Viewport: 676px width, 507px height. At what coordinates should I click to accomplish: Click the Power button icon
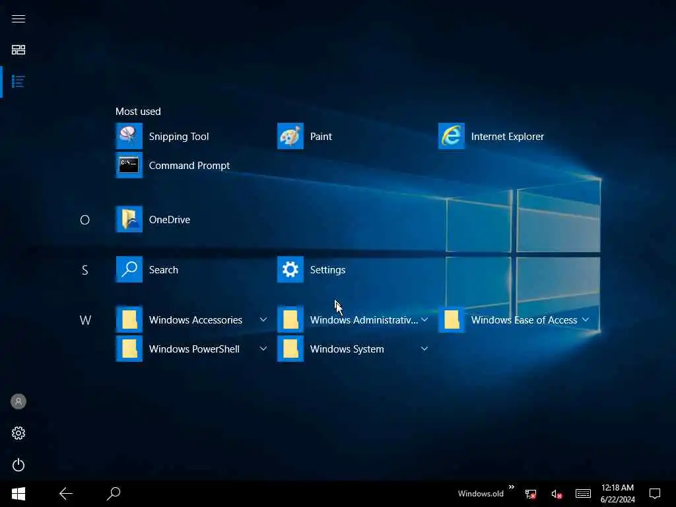click(x=18, y=465)
